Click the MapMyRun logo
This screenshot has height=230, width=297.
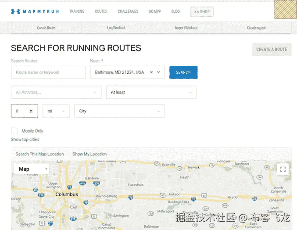click(35, 11)
